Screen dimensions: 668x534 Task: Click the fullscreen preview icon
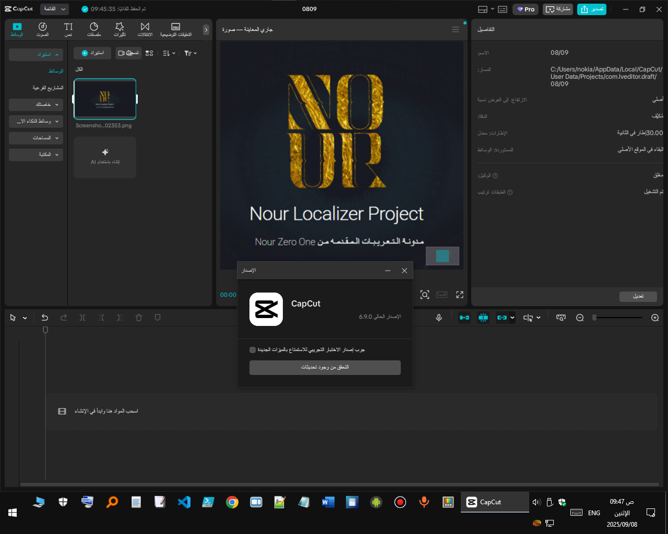point(460,295)
